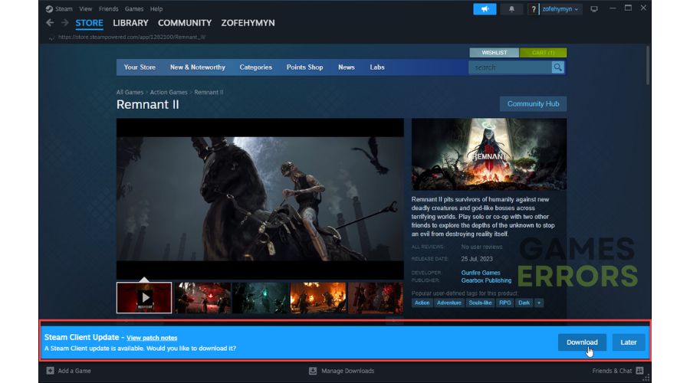Open the New & Noteworthy menu
Viewport: 690px width, 383px height.
(198, 67)
